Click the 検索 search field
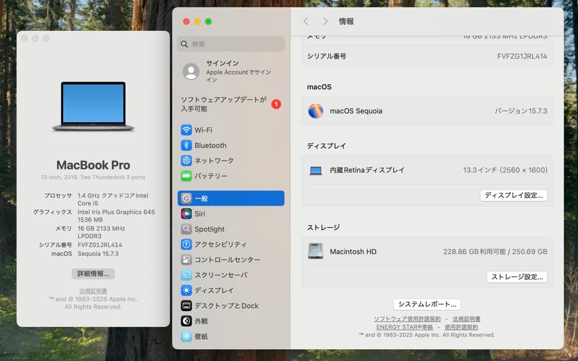 coord(231,44)
